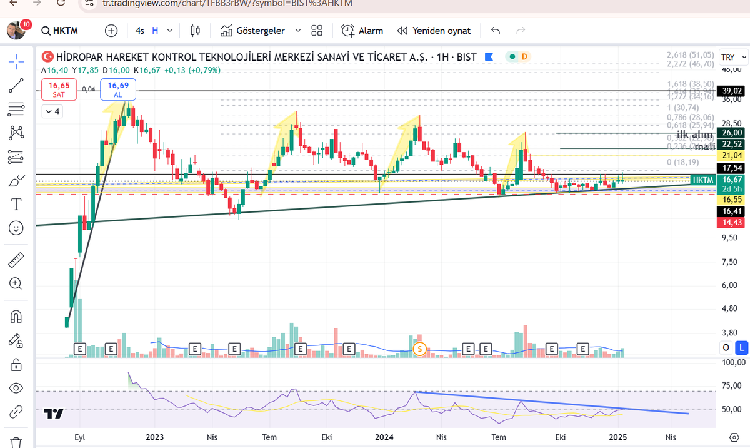Open the candlestick chart type selector

195,30
